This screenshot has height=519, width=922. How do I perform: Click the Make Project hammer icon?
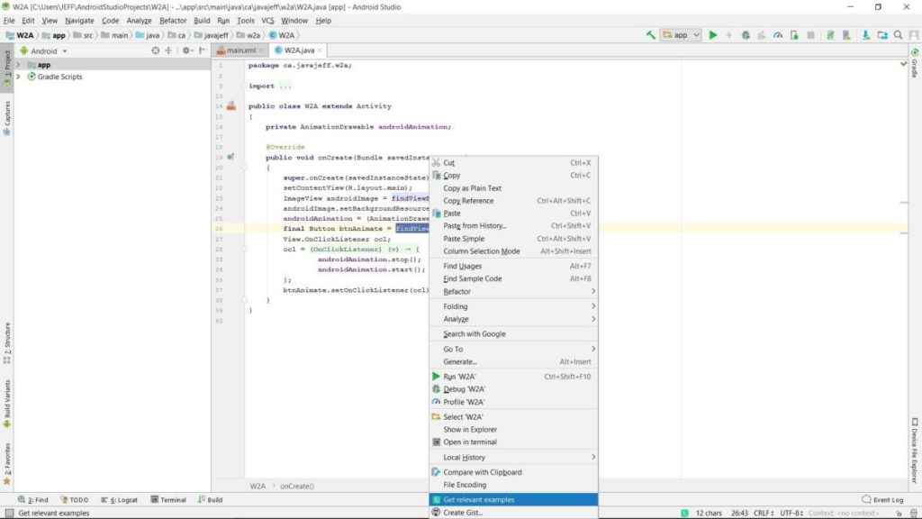click(x=650, y=35)
